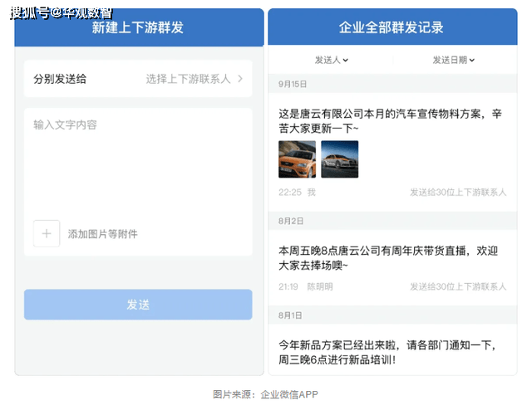
Task: Click the 添加图片等附件 label
Action: pos(103,234)
